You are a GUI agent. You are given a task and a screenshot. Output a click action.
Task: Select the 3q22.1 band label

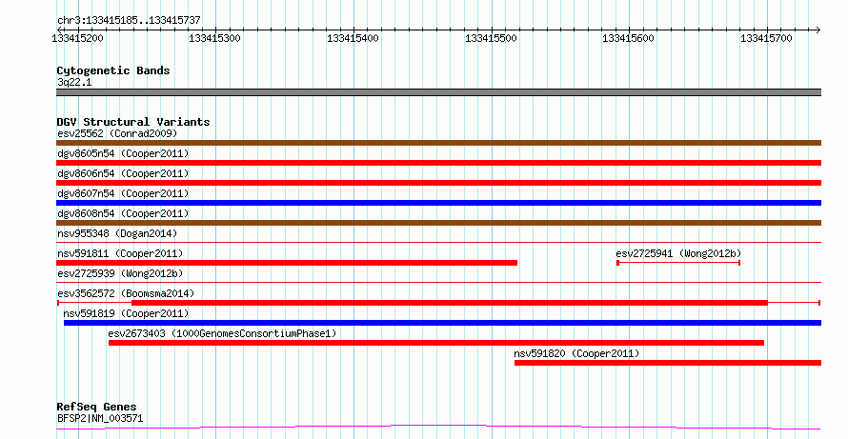[74, 82]
